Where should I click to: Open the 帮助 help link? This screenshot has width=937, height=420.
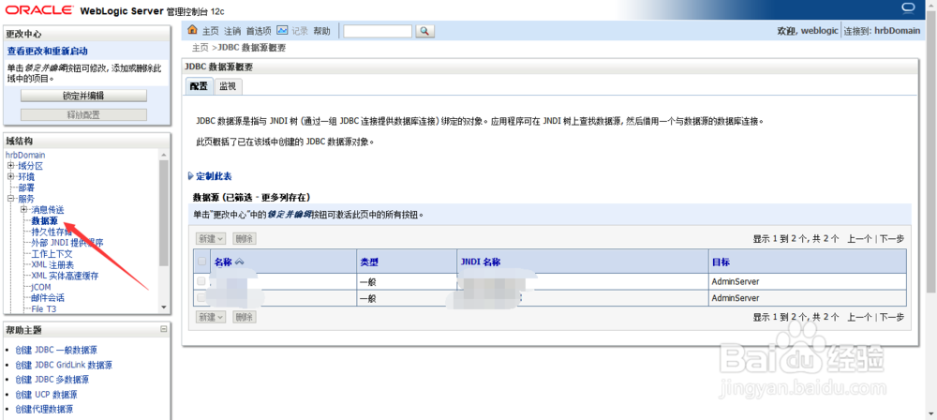coord(321,31)
